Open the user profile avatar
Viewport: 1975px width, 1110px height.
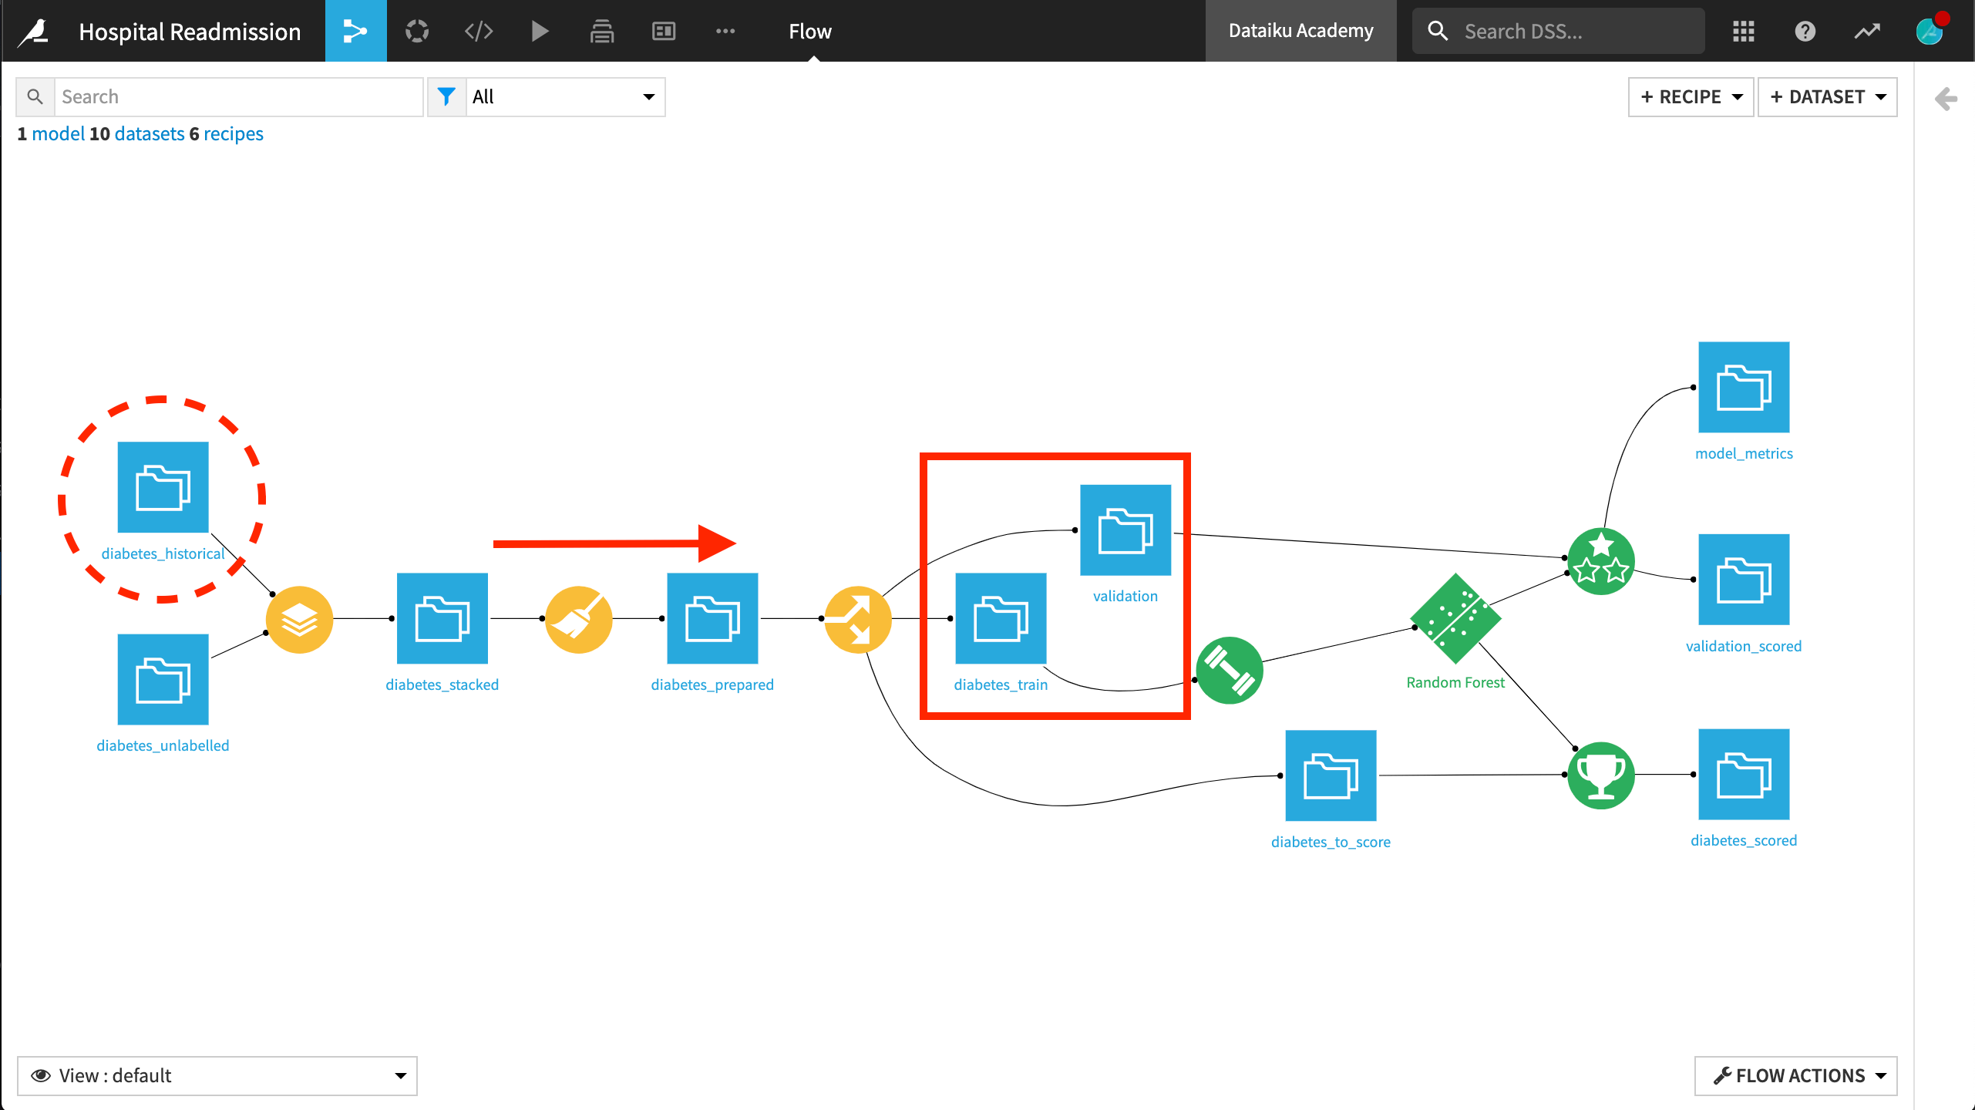[1930, 31]
